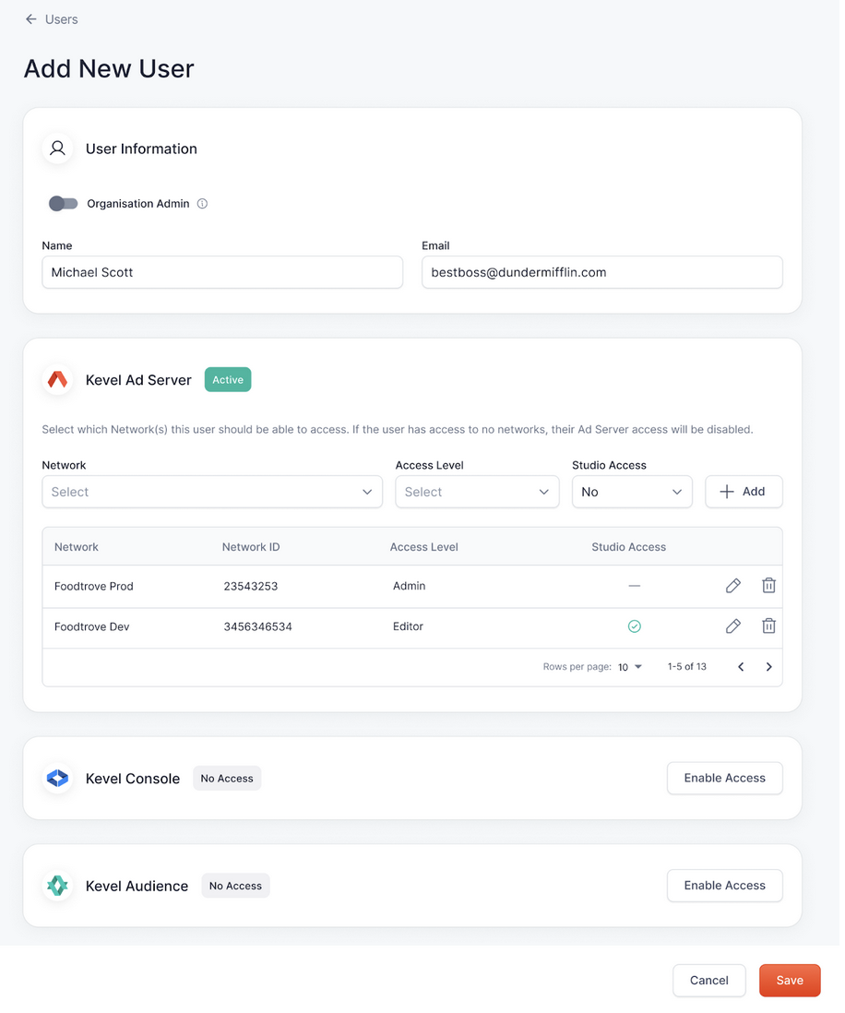The width and height of the screenshot is (845, 1013).
Task: Click the Kevel Console logo icon
Action: [57, 779]
